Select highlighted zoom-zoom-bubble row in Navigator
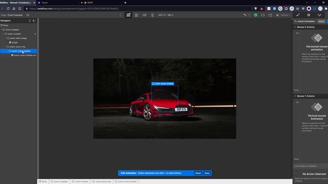This screenshot has height=184, width=328. [x=18, y=51]
